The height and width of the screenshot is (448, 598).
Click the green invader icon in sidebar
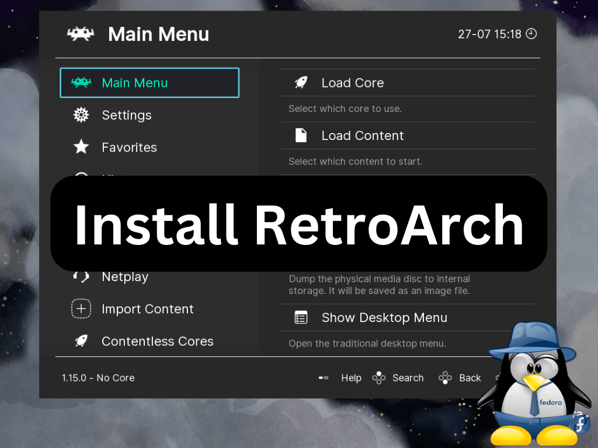81,82
